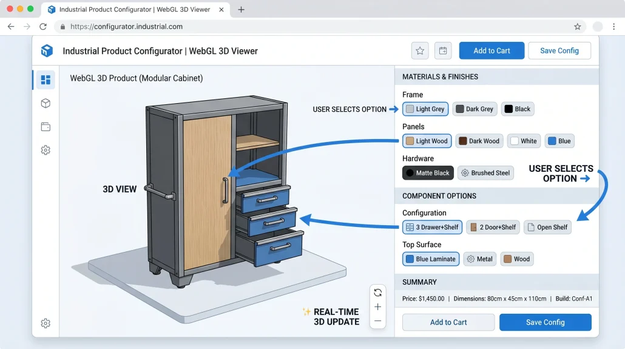Close the Industrial Product Configurator tab
This screenshot has height=349, width=625.
point(221,10)
